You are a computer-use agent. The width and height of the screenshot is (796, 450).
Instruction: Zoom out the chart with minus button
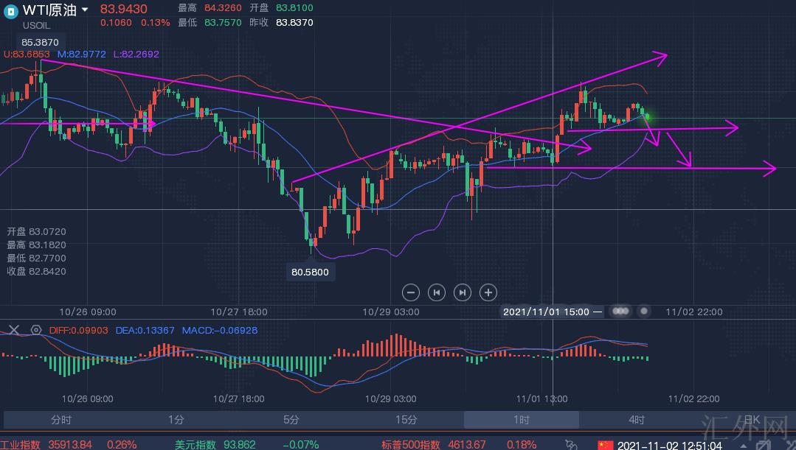[x=411, y=292]
